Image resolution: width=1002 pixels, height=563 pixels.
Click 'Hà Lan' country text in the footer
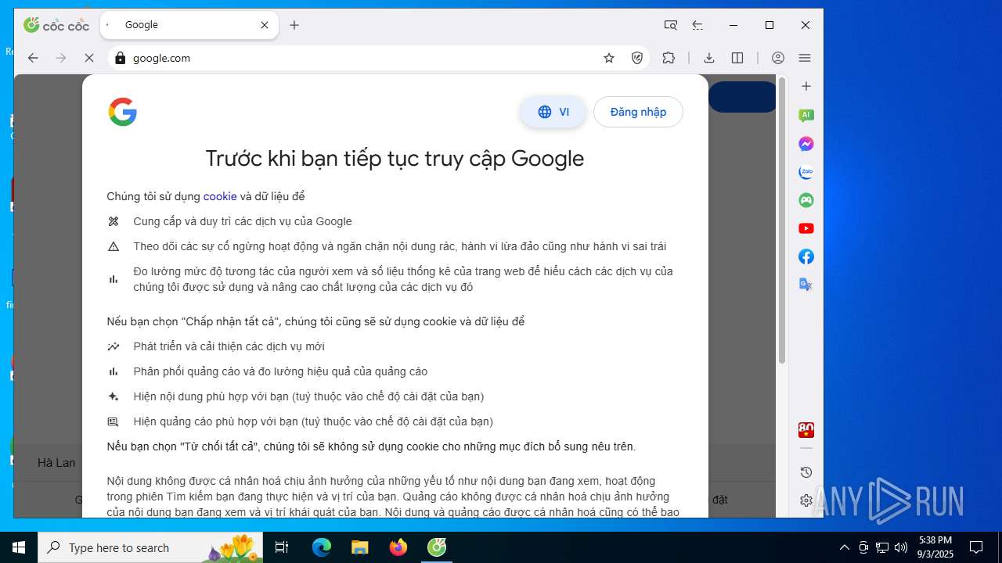coord(56,463)
